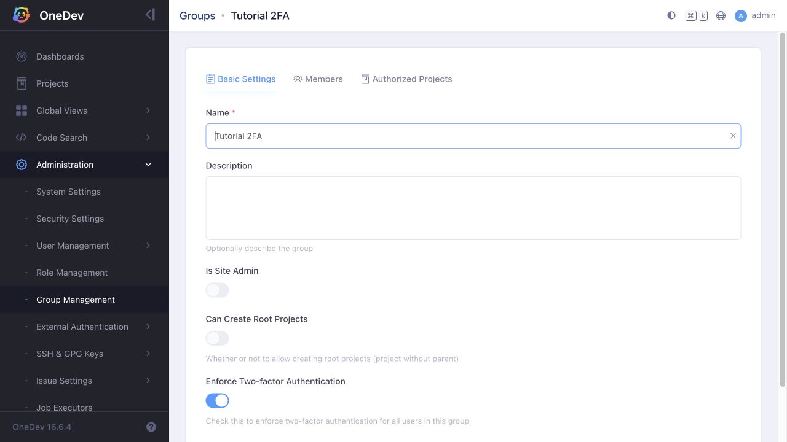Click the Tutorial 2FA breadcrumb title
Image resolution: width=787 pixels, height=442 pixels.
pyautogui.click(x=260, y=15)
